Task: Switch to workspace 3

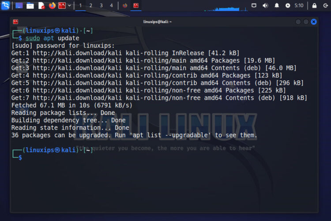Action: [101, 5]
